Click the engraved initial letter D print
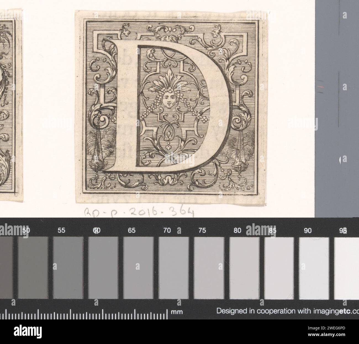Viewport: 359px width, 344px height. pyautogui.click(x=171, y=107)
